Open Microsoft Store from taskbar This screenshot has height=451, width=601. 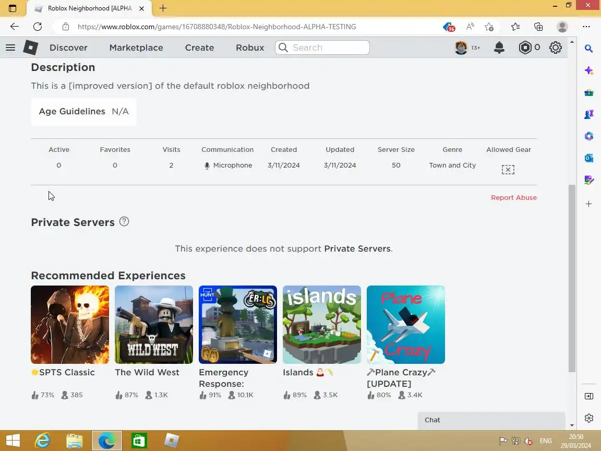[139, 441]
